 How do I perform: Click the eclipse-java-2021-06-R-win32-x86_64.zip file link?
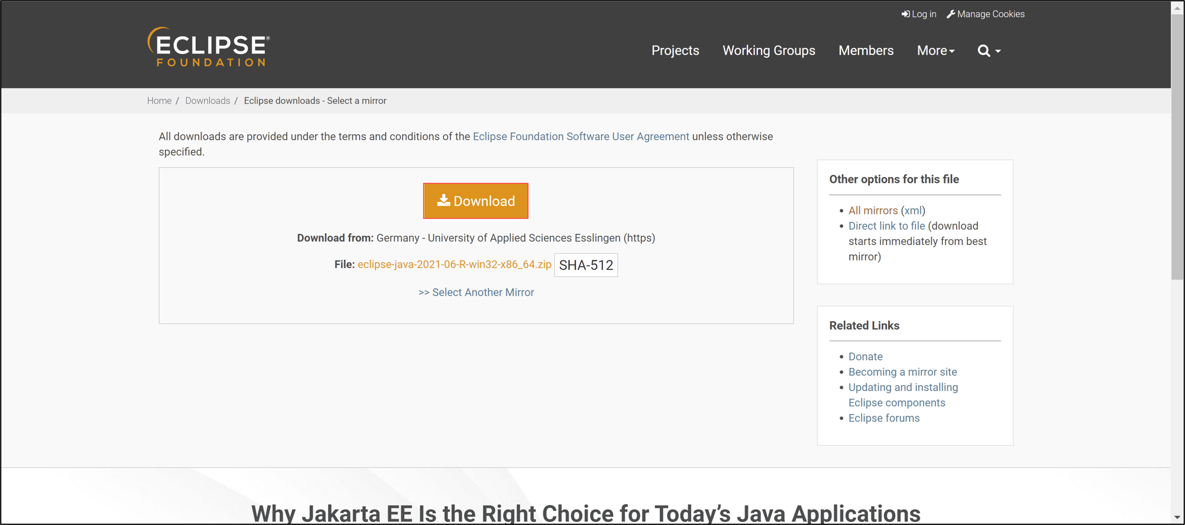(x=454, y=265)
